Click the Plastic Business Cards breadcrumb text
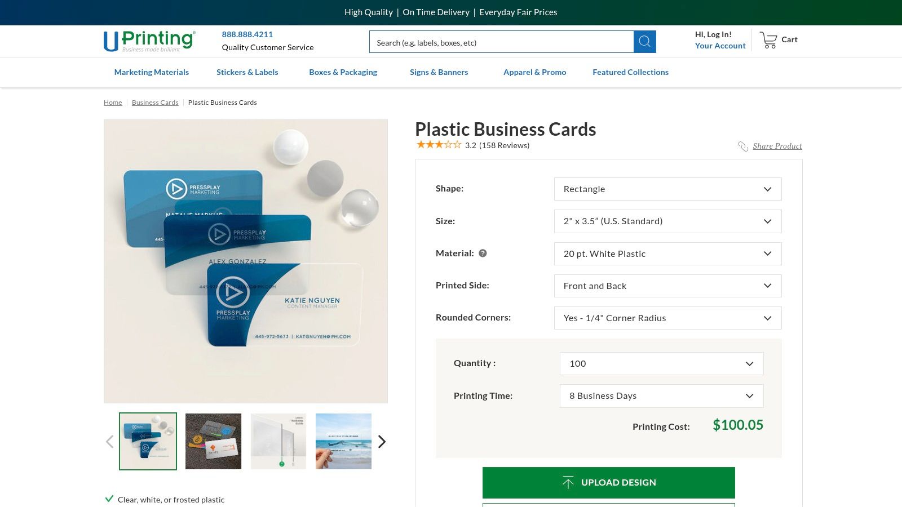 (223, 103)
